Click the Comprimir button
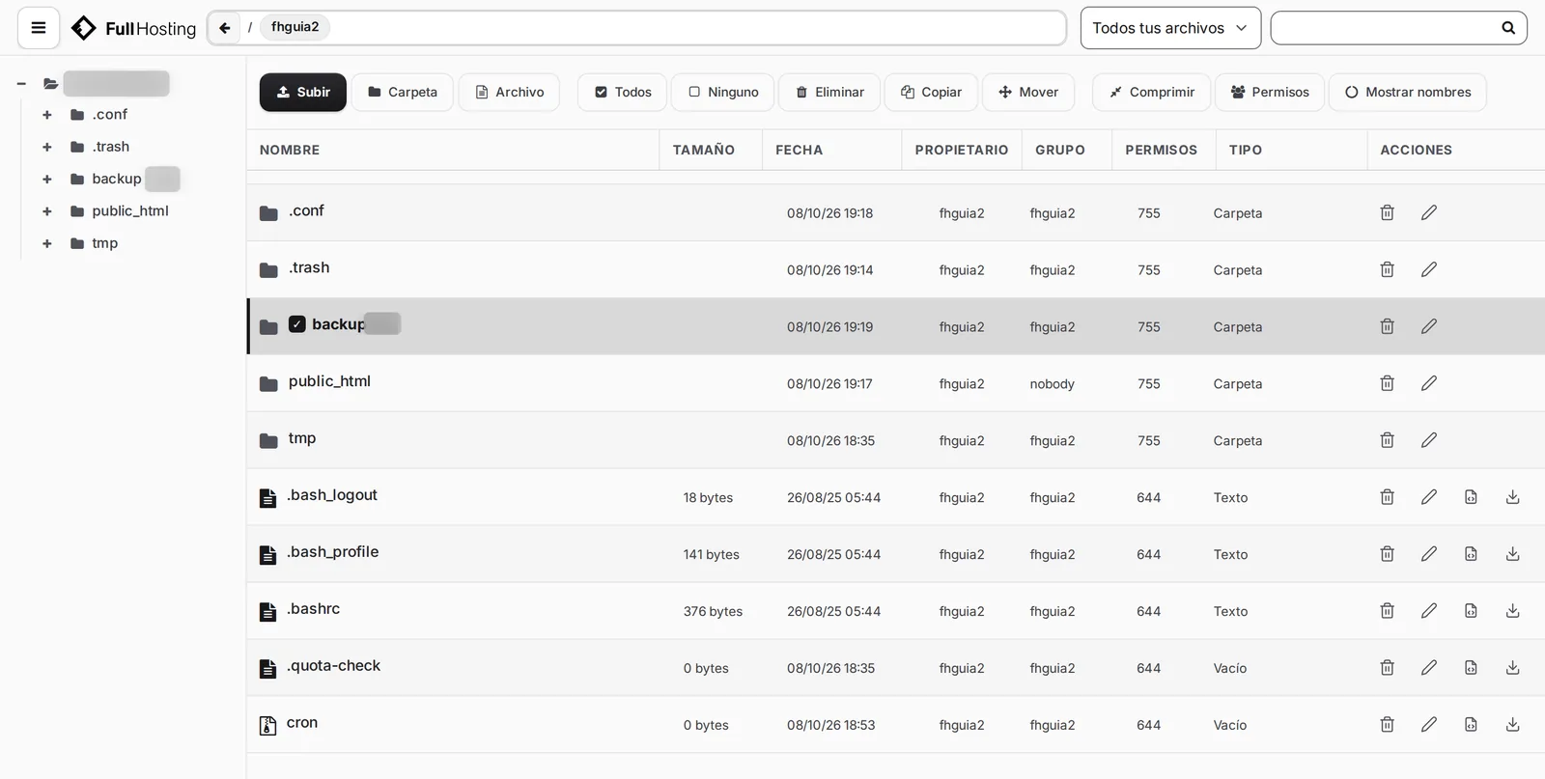Screen dimensions: 1545x779 tap(1152, 93)
